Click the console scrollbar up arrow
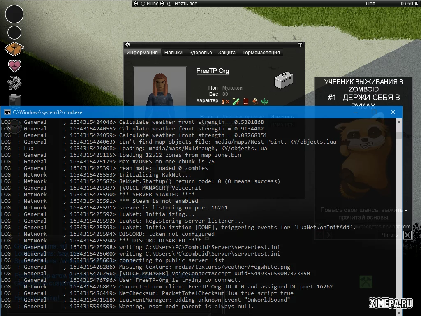The width and height of the screenshot is (421, 316). pos(399,122)
